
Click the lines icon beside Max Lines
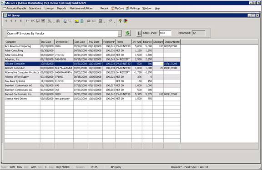click(139, 33)
